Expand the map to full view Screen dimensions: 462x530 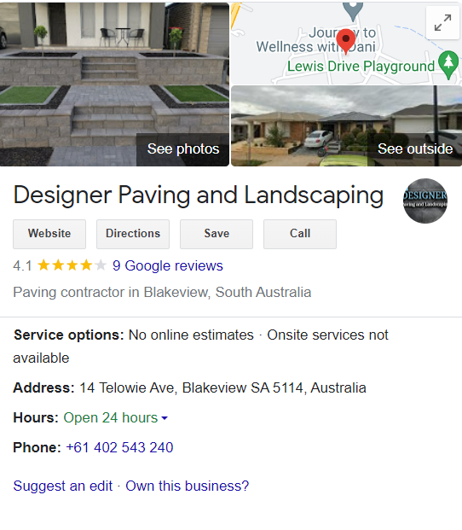click(x=442, y=23)
